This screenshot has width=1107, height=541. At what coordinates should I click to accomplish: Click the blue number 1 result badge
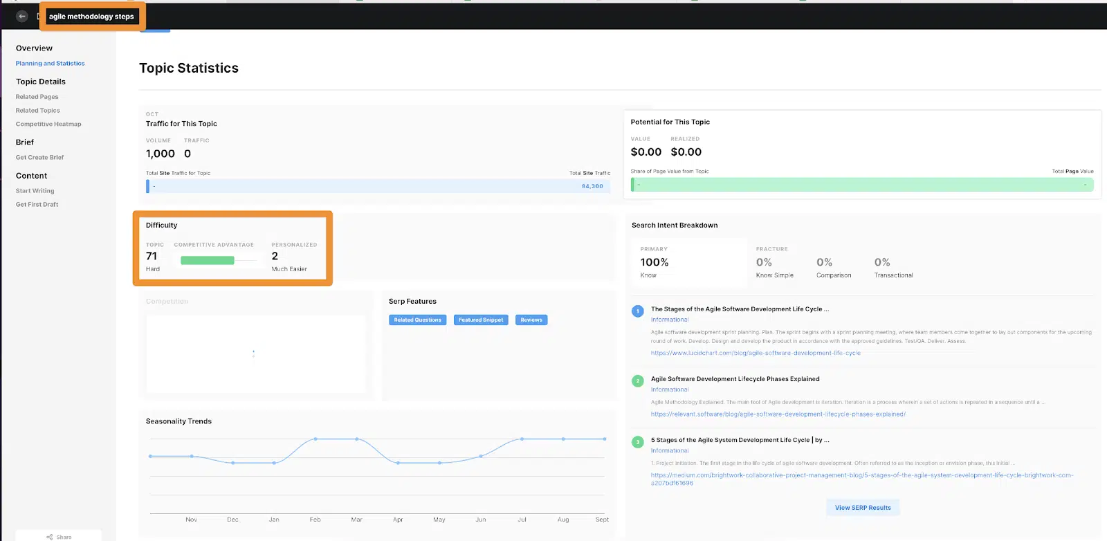pyautogui.click(x=638, y=311)
